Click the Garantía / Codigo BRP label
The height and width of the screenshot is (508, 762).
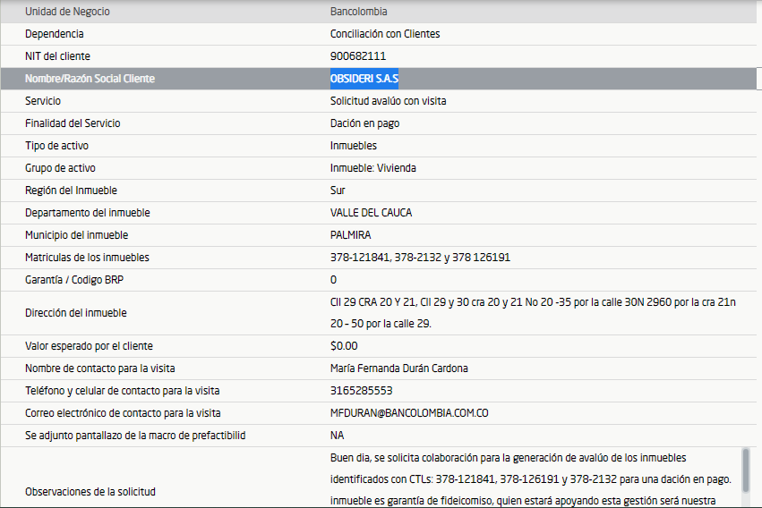click(75, 280)
